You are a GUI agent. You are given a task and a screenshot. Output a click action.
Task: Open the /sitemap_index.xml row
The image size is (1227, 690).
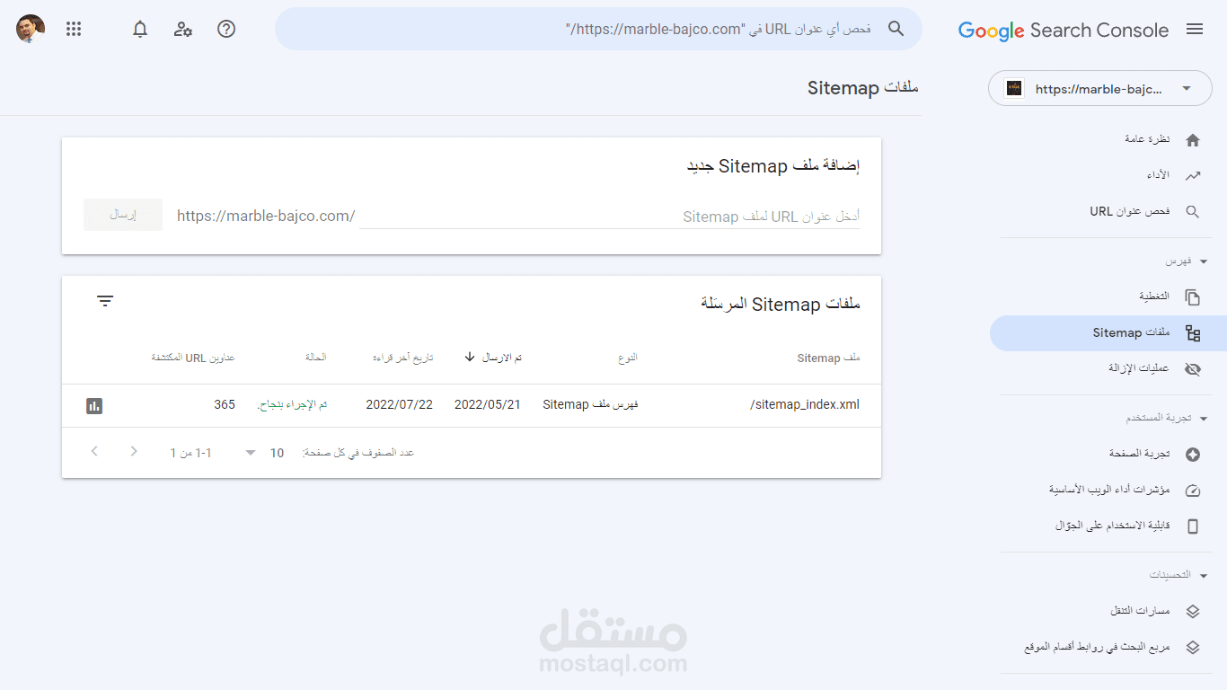(472, 405)
